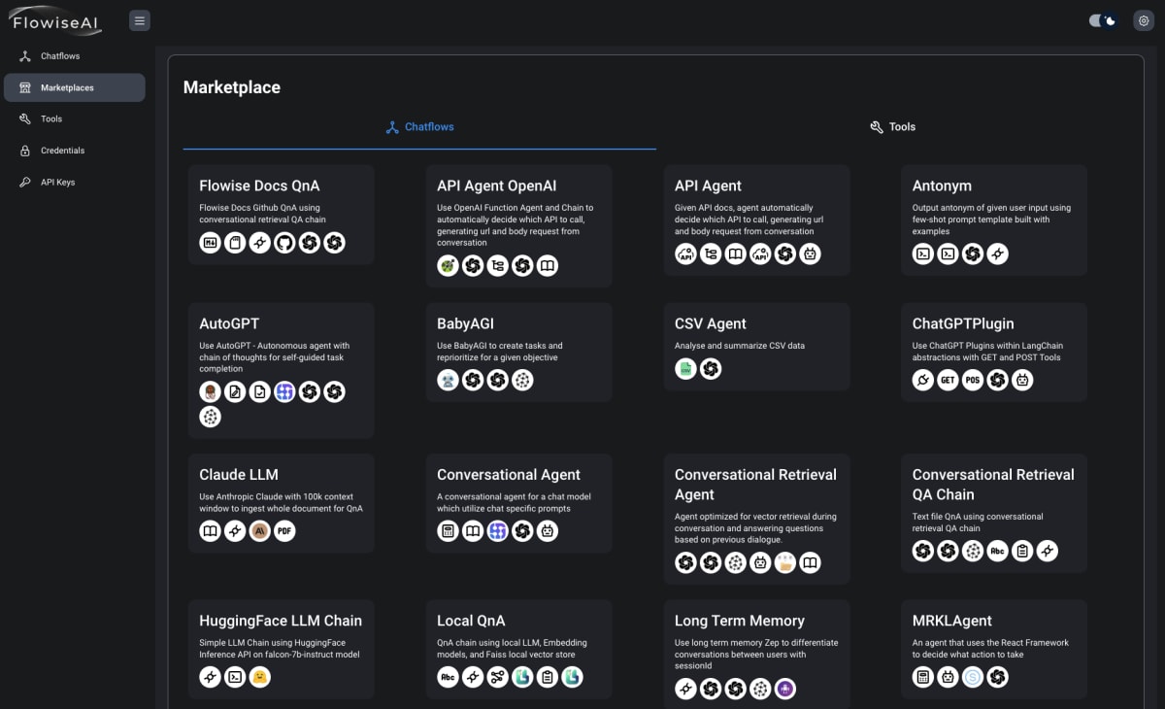Click the POST icon in ChatGPTPlugin card
Viewport: 1165px width, 709px height.
973,381
